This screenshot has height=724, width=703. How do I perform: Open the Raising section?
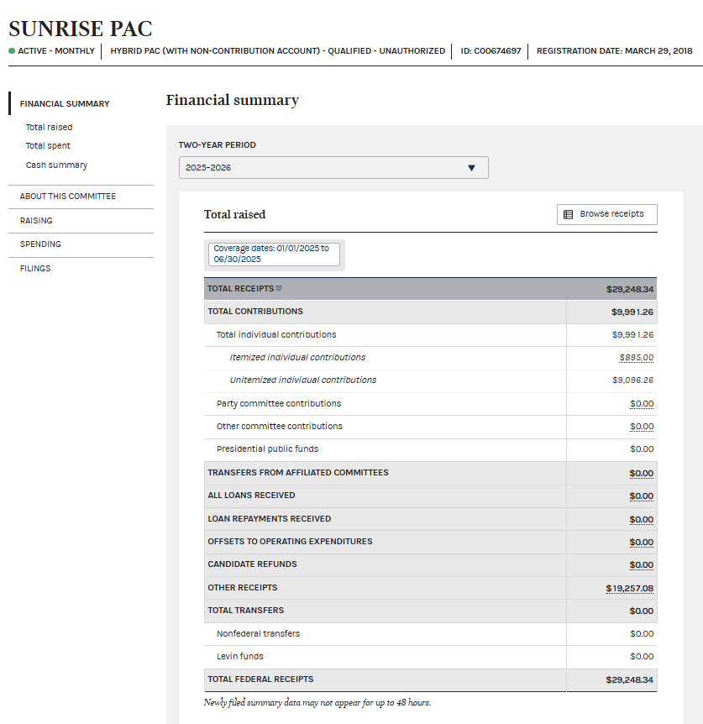[x=36, y=221]
